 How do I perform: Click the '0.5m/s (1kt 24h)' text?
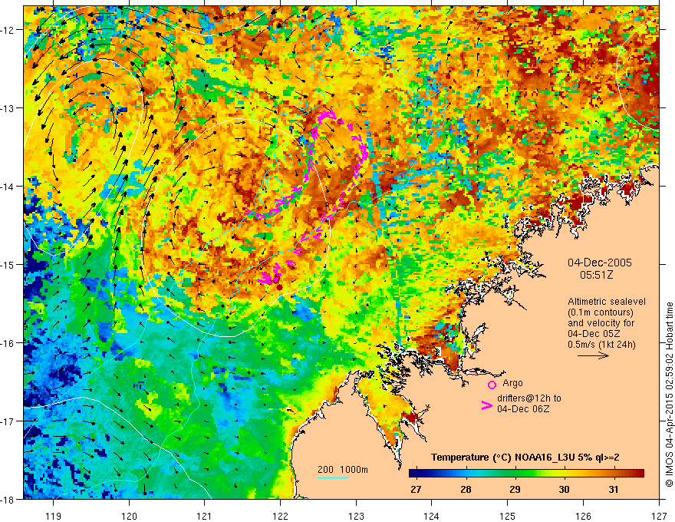click(x=601, y=345)
